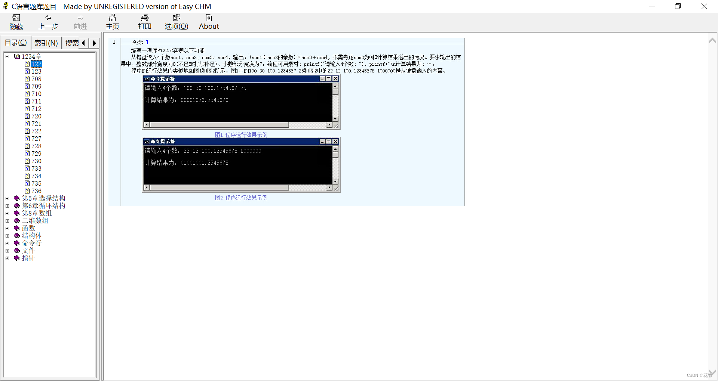Image resolution: width=718 pixels, height=381 pixels.
Task: Click the book icon of 结构体
Action: click(x=17, y=236)
